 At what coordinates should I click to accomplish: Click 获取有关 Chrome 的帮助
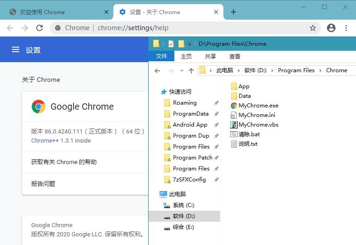64,162
